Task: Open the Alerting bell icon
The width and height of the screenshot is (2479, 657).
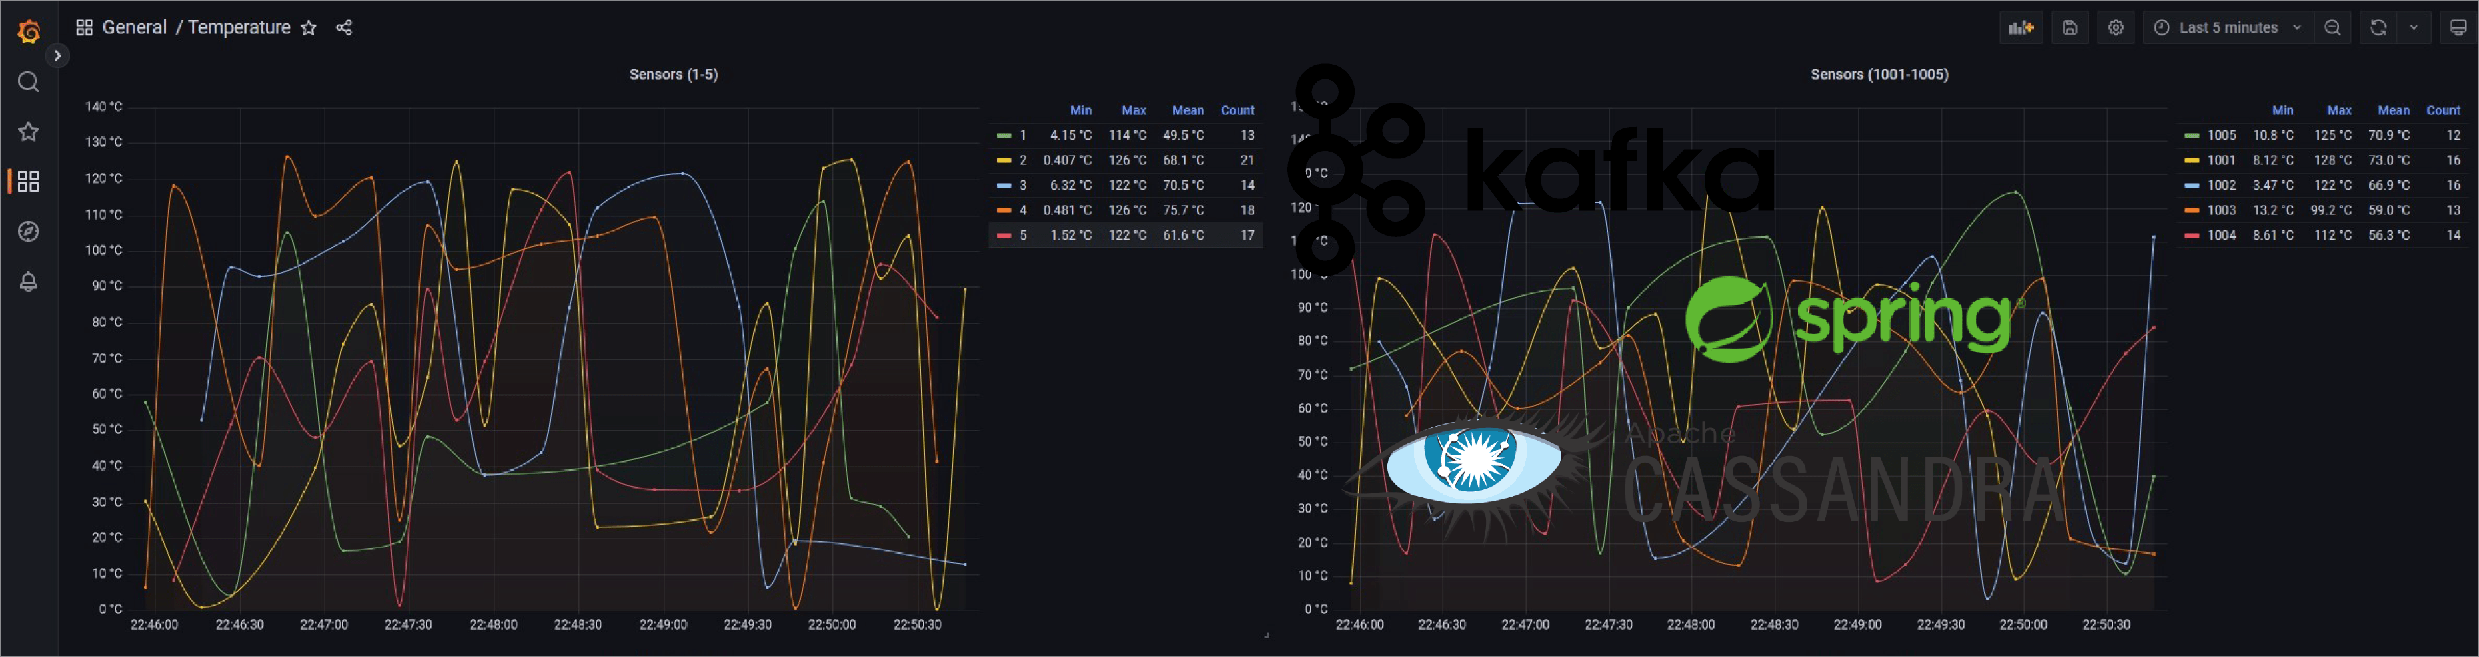Action: coord(29,281)
